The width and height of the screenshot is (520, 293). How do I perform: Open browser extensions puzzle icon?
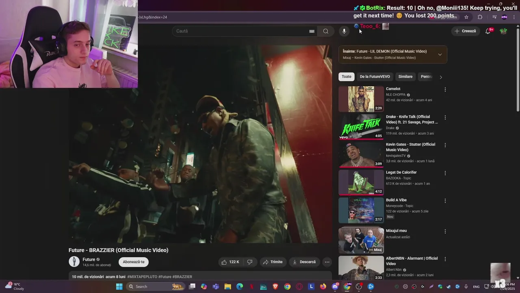tap(480, 17)
